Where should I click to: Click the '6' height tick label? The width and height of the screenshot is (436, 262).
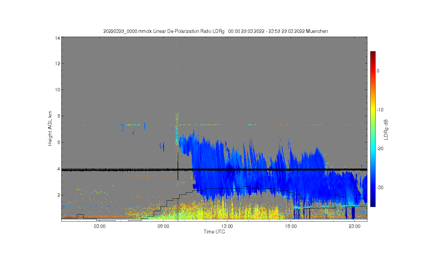(59, 142)
